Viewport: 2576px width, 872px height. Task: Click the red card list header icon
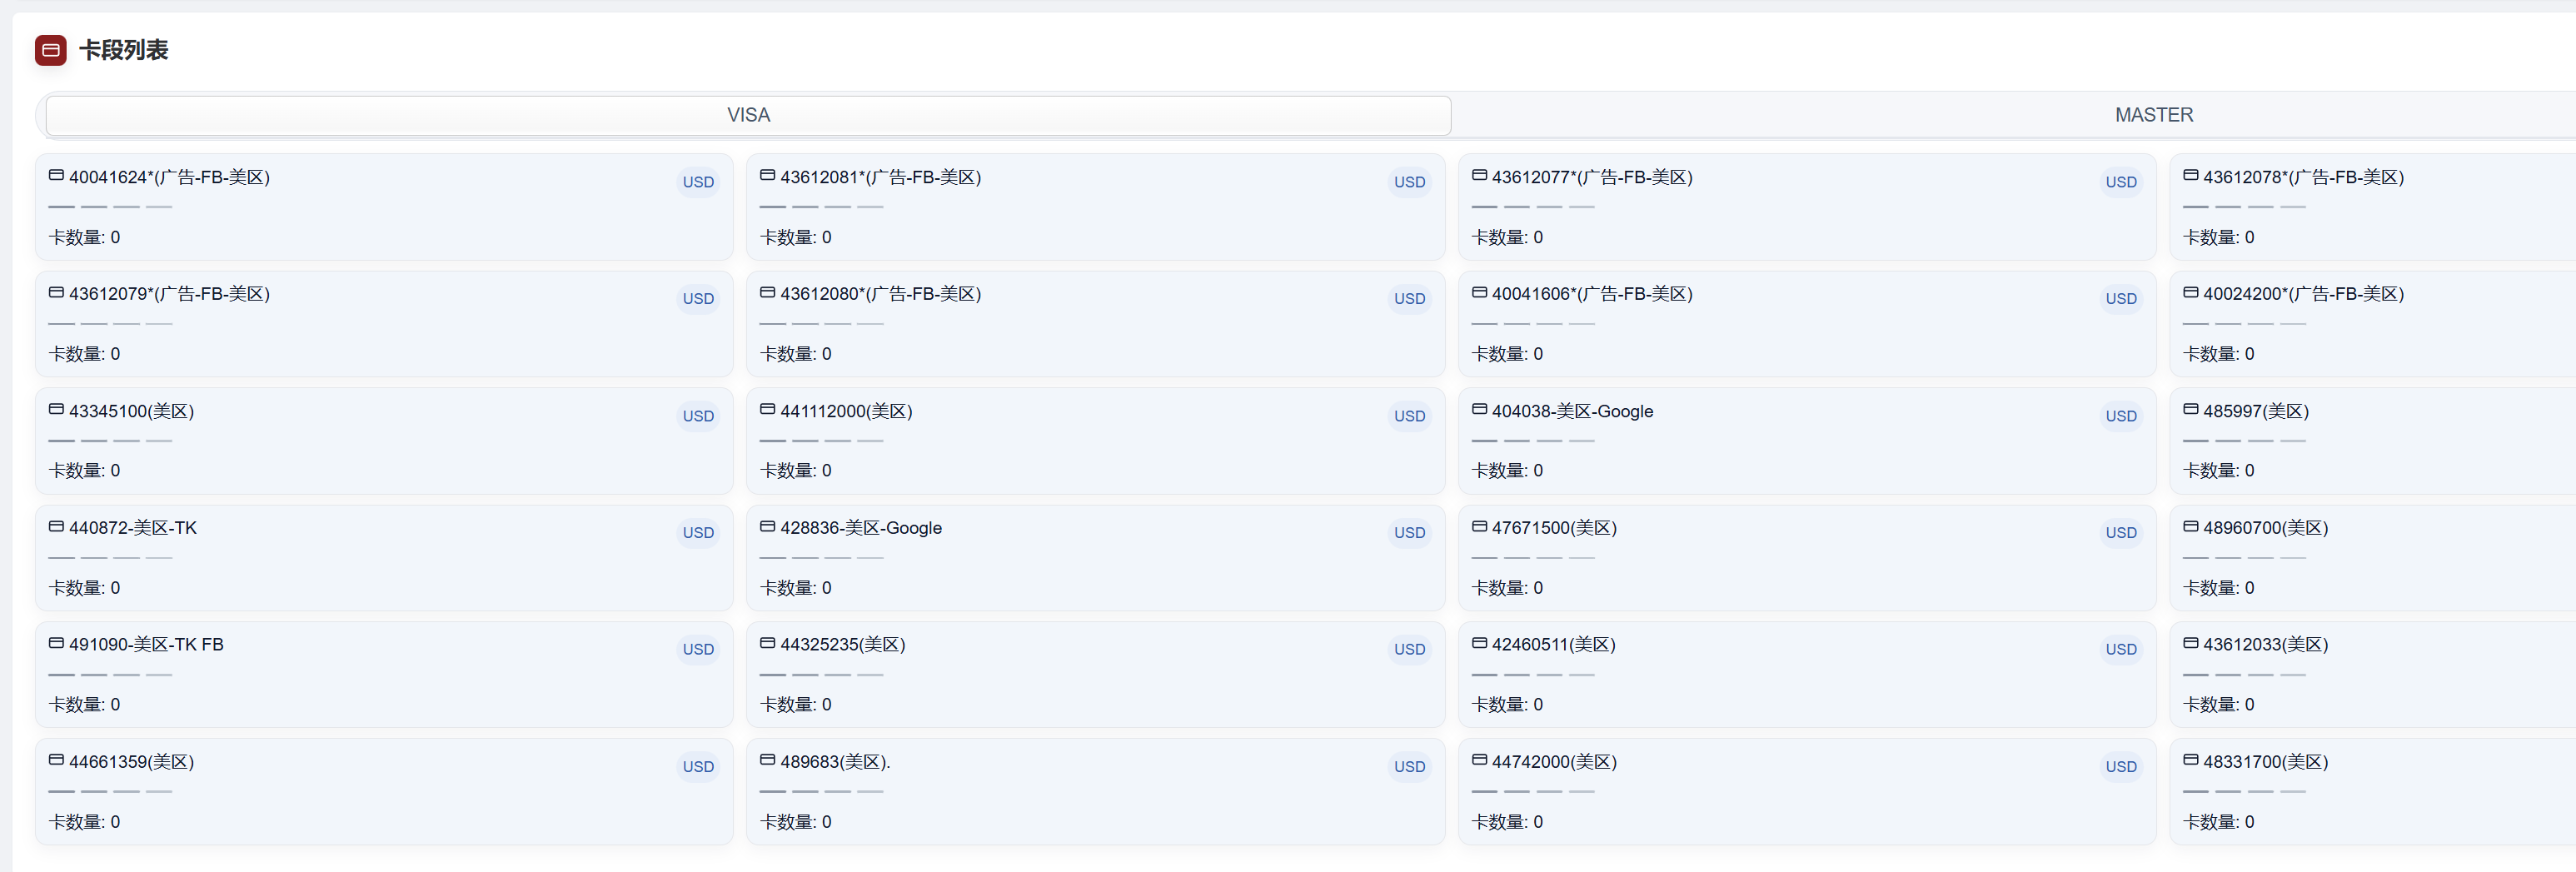(x=50, y=50)
